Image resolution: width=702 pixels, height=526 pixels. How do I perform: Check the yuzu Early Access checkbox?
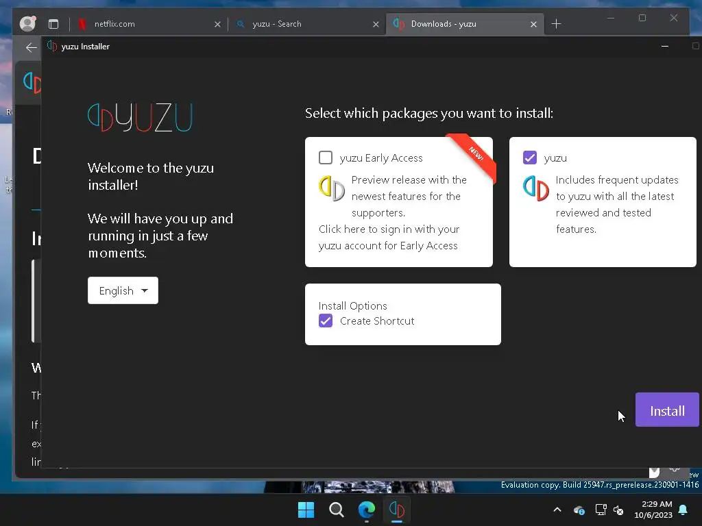click(326, 158)
